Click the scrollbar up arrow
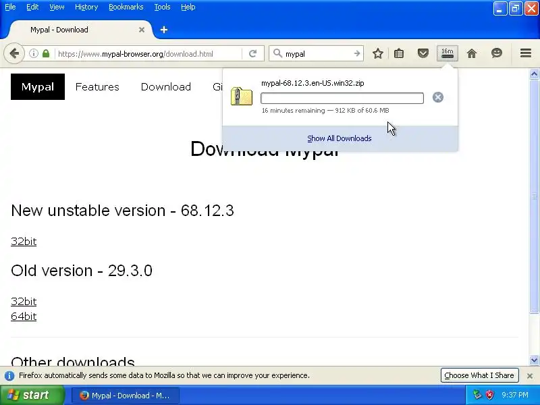 pyautogui.click(x=534, y=74)
